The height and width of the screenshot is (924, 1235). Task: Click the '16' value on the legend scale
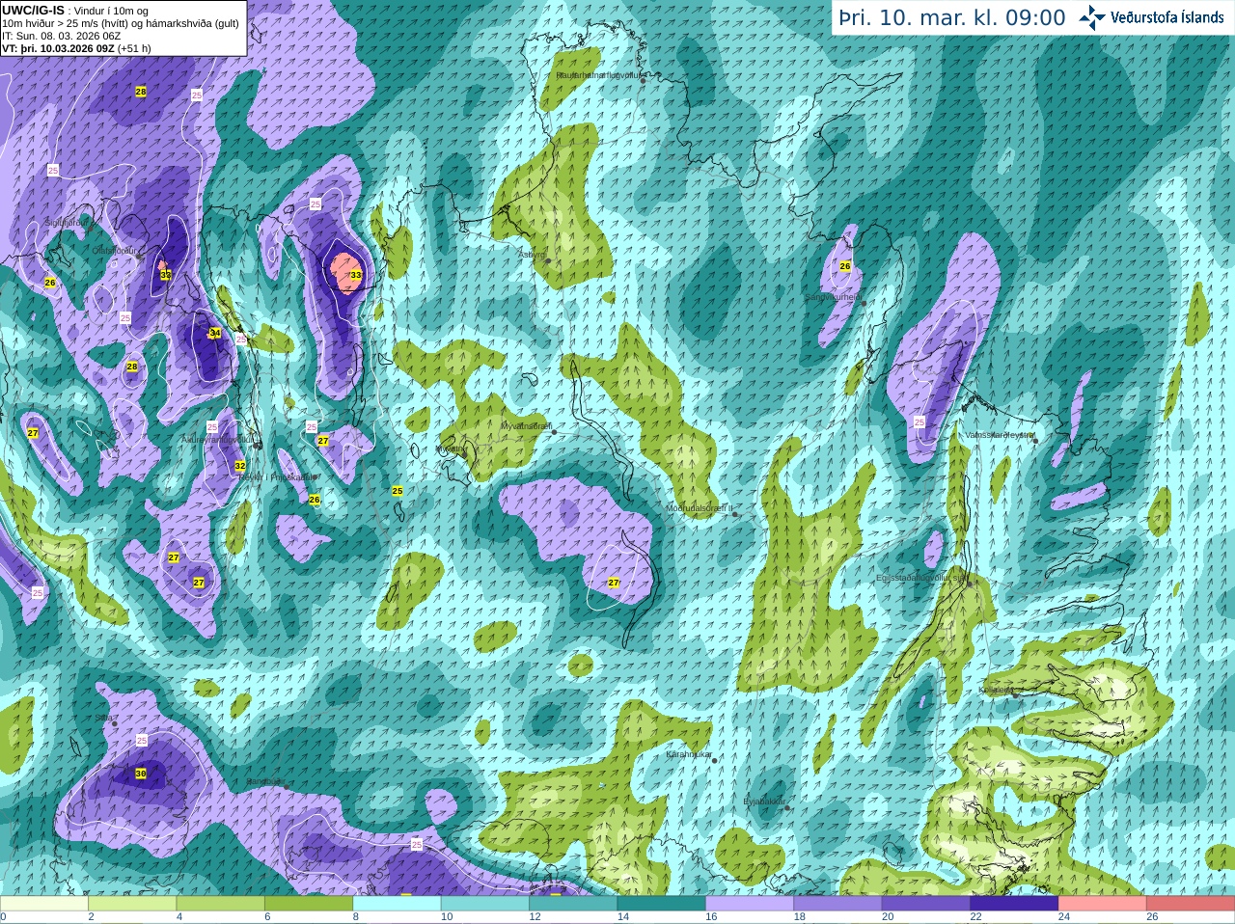pyautogui.click(x=711, y=917)
